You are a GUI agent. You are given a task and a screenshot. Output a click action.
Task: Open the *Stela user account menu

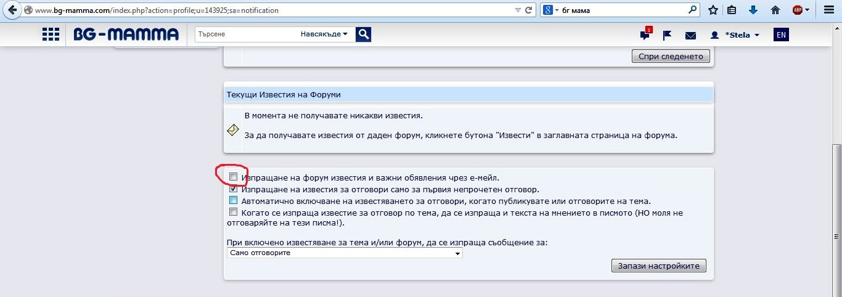click(x=735, y=35)
